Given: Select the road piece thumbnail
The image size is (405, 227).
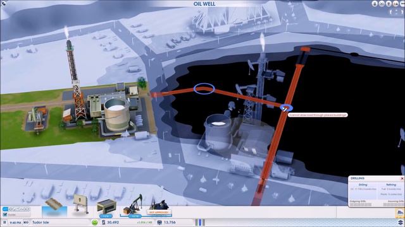Looking at the screenshot, I should (54, 207).
